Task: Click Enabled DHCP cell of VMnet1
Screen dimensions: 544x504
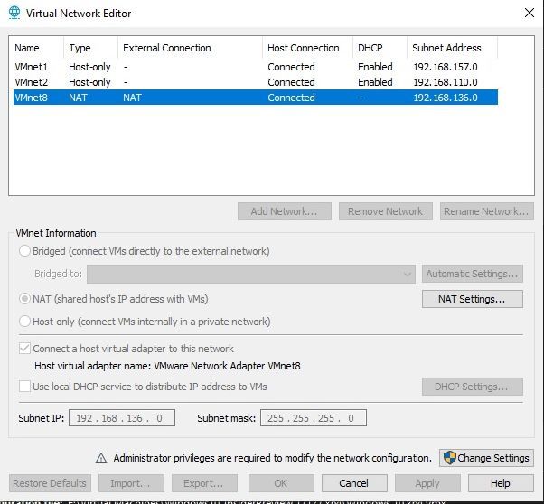Action: pos(375,67)
